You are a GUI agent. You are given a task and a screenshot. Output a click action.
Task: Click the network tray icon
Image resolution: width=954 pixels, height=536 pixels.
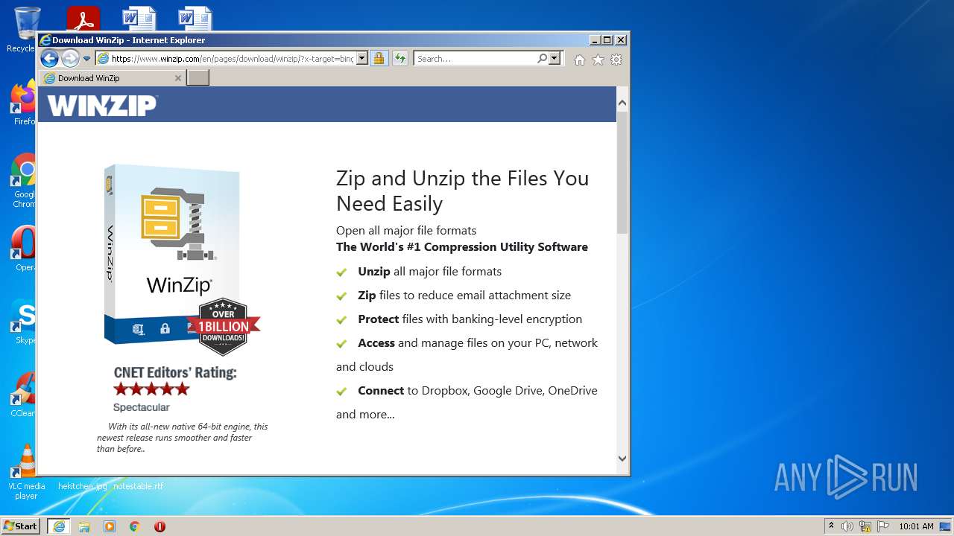(865, 526)
